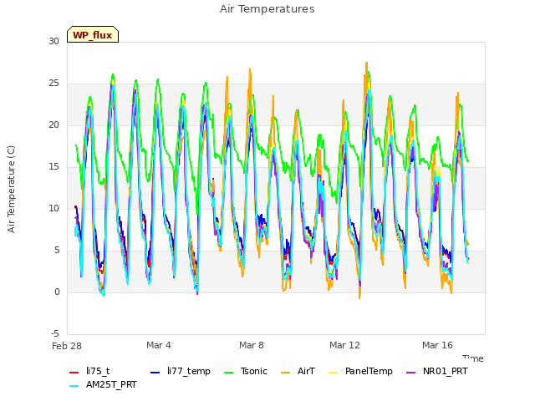Click the li75_t legend label

coord(98,371)
